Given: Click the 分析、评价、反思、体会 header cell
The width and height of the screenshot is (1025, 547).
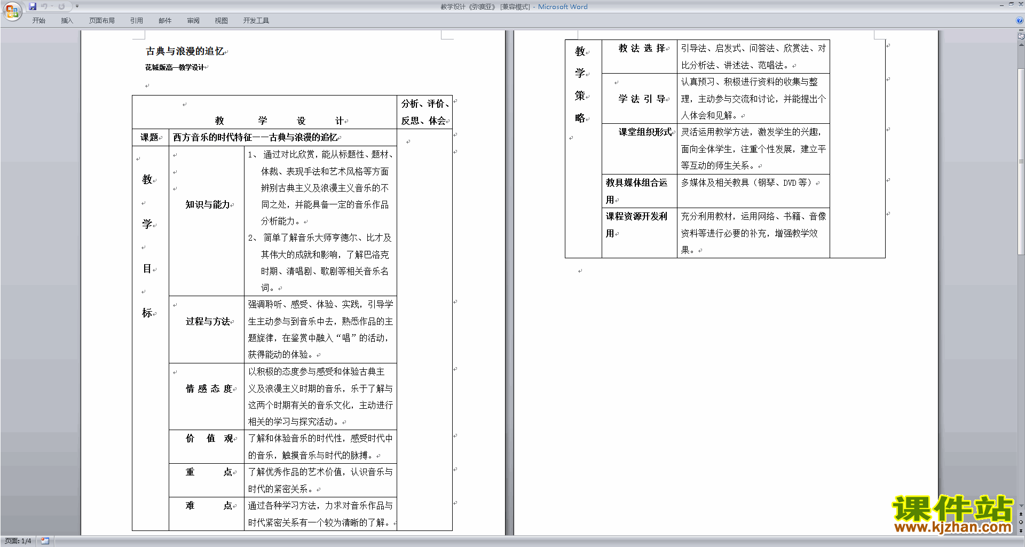Looking at the screenshot, I should click(x=424, y=112).
